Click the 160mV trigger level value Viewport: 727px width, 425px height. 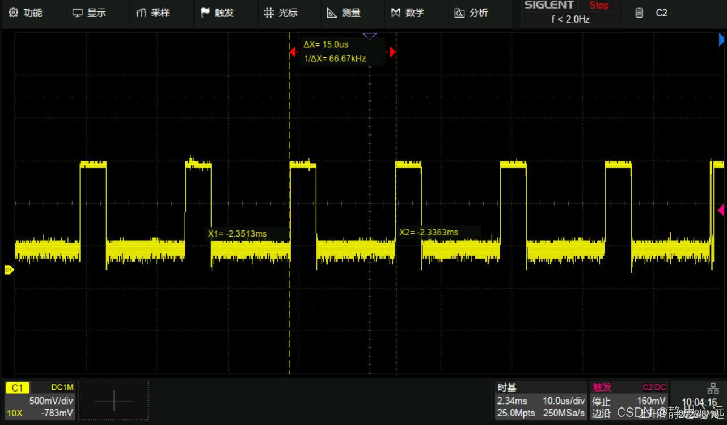click(x=651, y=401)
